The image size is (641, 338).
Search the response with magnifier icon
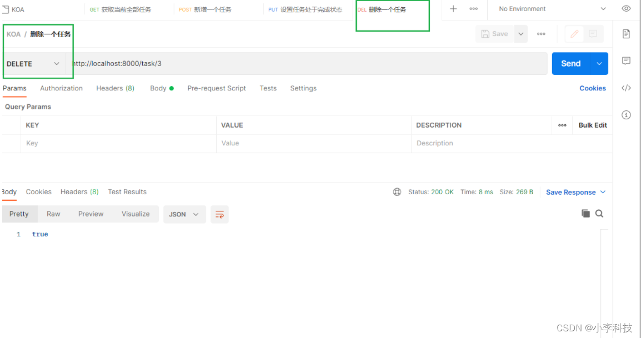(x=599, y=214)
